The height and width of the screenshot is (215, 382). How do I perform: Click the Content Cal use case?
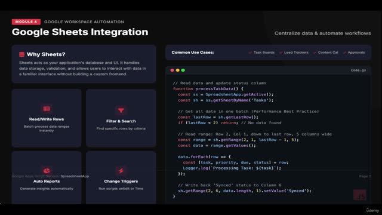point(328,53)
